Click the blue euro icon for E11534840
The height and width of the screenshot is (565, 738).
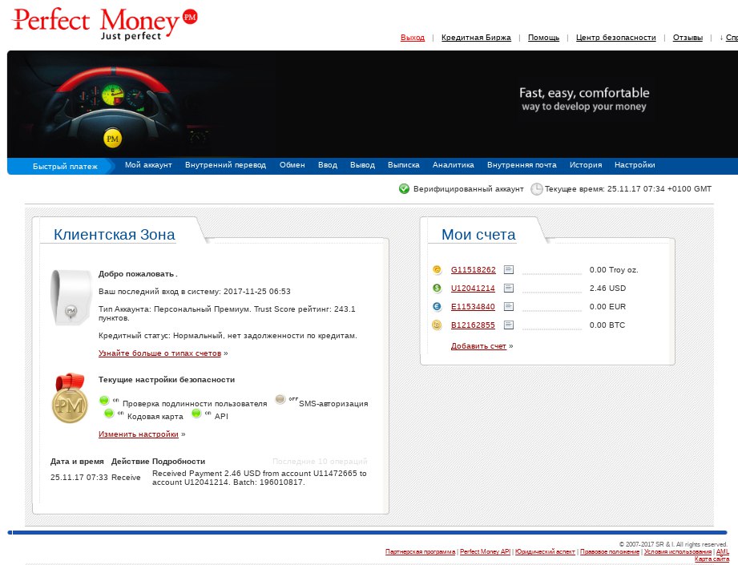[x=437, y=306]
